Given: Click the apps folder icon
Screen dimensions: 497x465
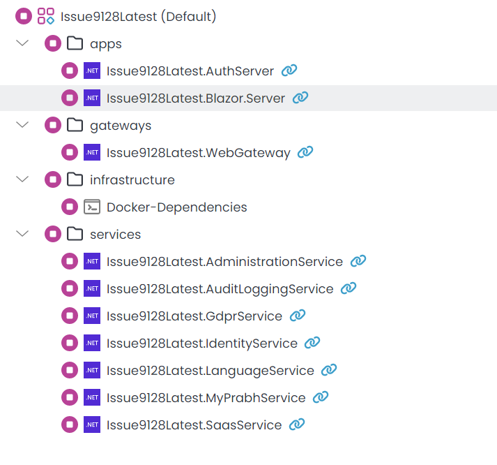Looking at the screenshot, I should tap(75, 43).
